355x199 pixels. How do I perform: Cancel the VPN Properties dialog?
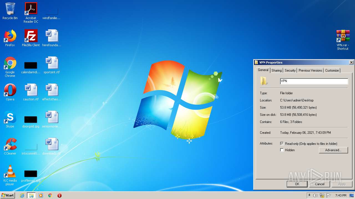click(x=319, y=184)
